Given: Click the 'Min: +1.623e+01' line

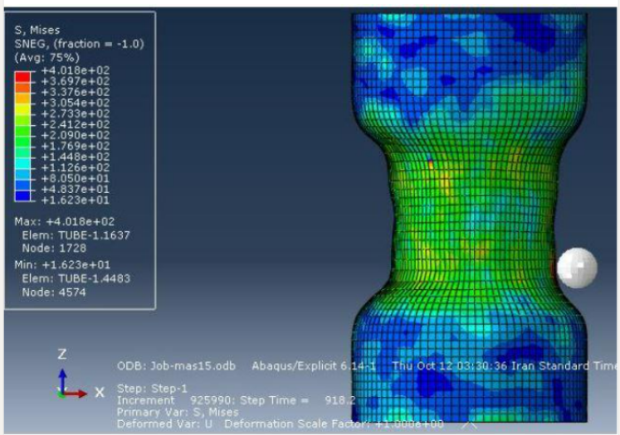Looking at the screenshot, I should tap(62, 265).
